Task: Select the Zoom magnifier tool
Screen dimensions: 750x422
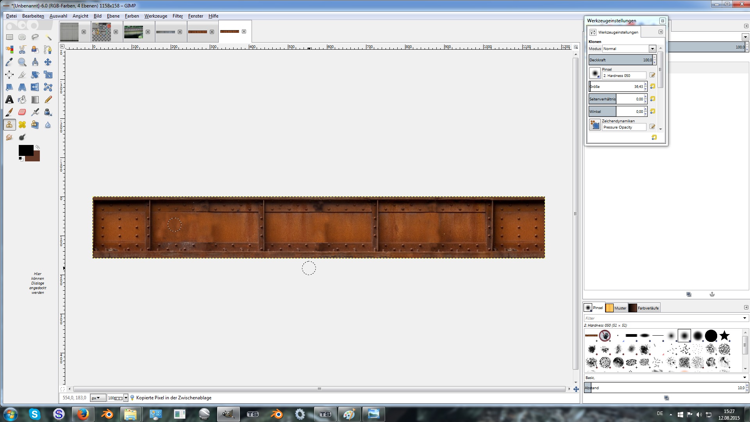Action: 22,62
